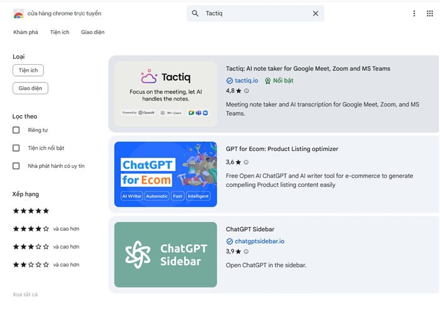
Task: Click the Nổi bật featured label
Action: coord(283,81)
